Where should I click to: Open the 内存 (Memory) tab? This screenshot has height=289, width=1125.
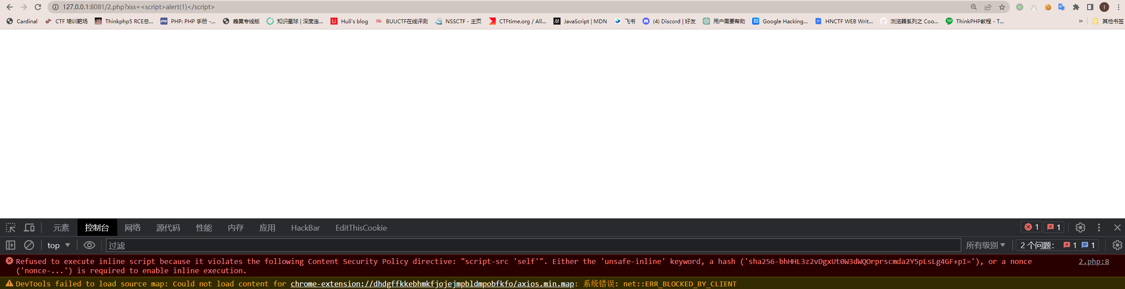coord(236,228)
